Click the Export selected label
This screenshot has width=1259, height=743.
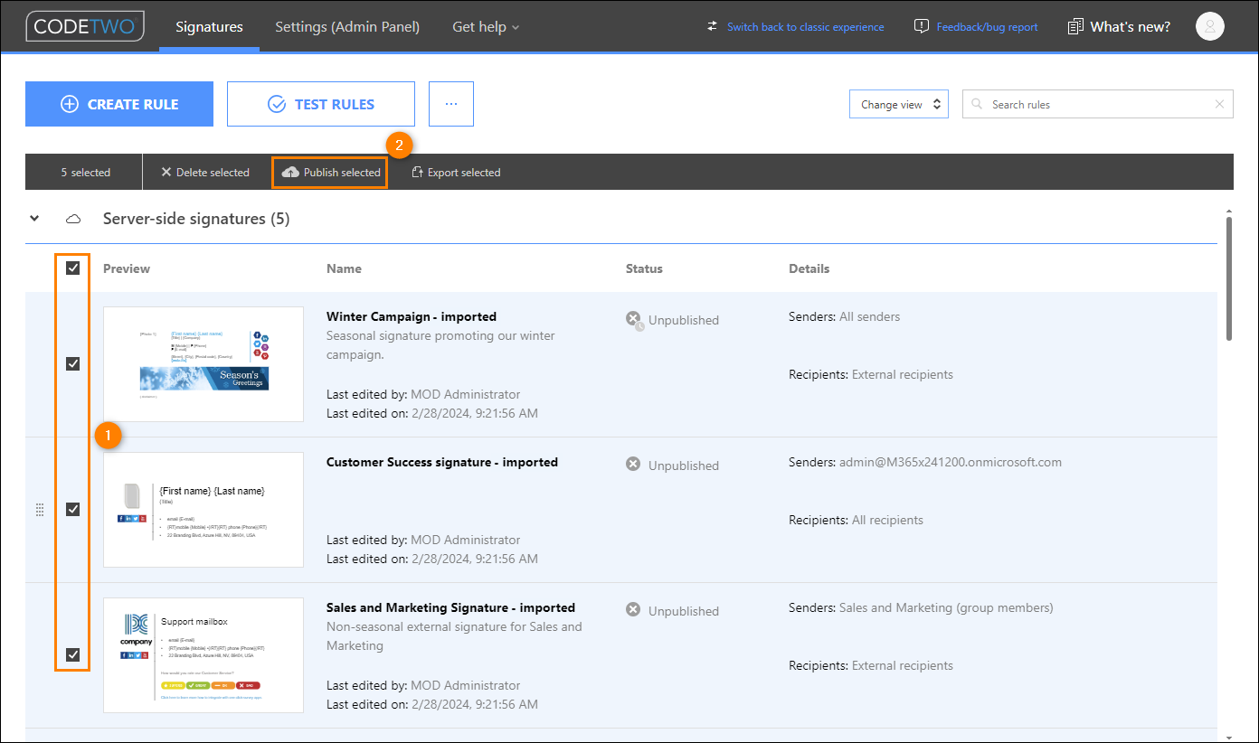click(x=464, y=173)
